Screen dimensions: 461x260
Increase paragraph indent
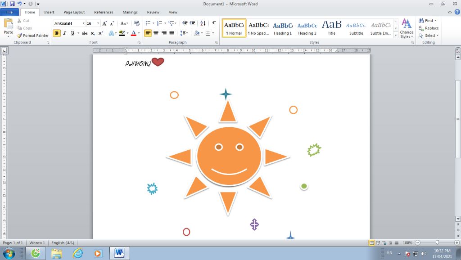click(192, 23)
